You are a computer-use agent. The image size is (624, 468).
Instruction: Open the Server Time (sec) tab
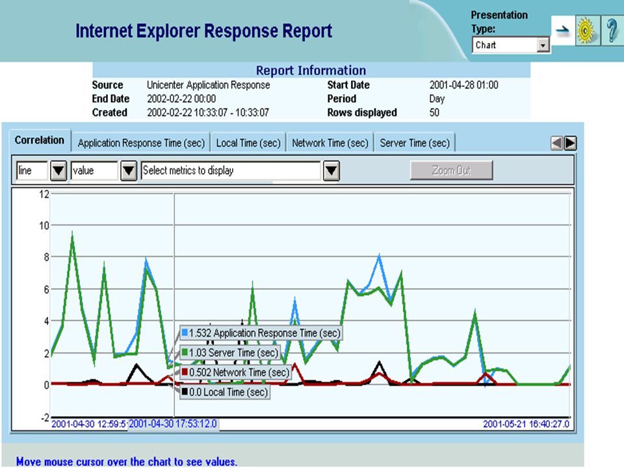[x=415, y=143]
